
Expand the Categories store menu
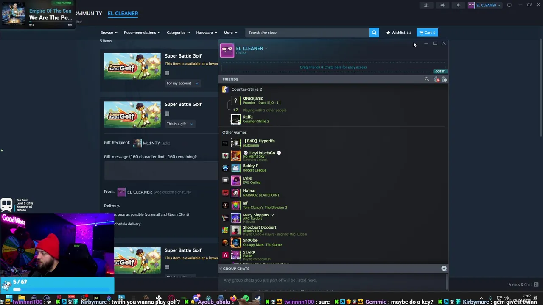(x=178, y=33)
